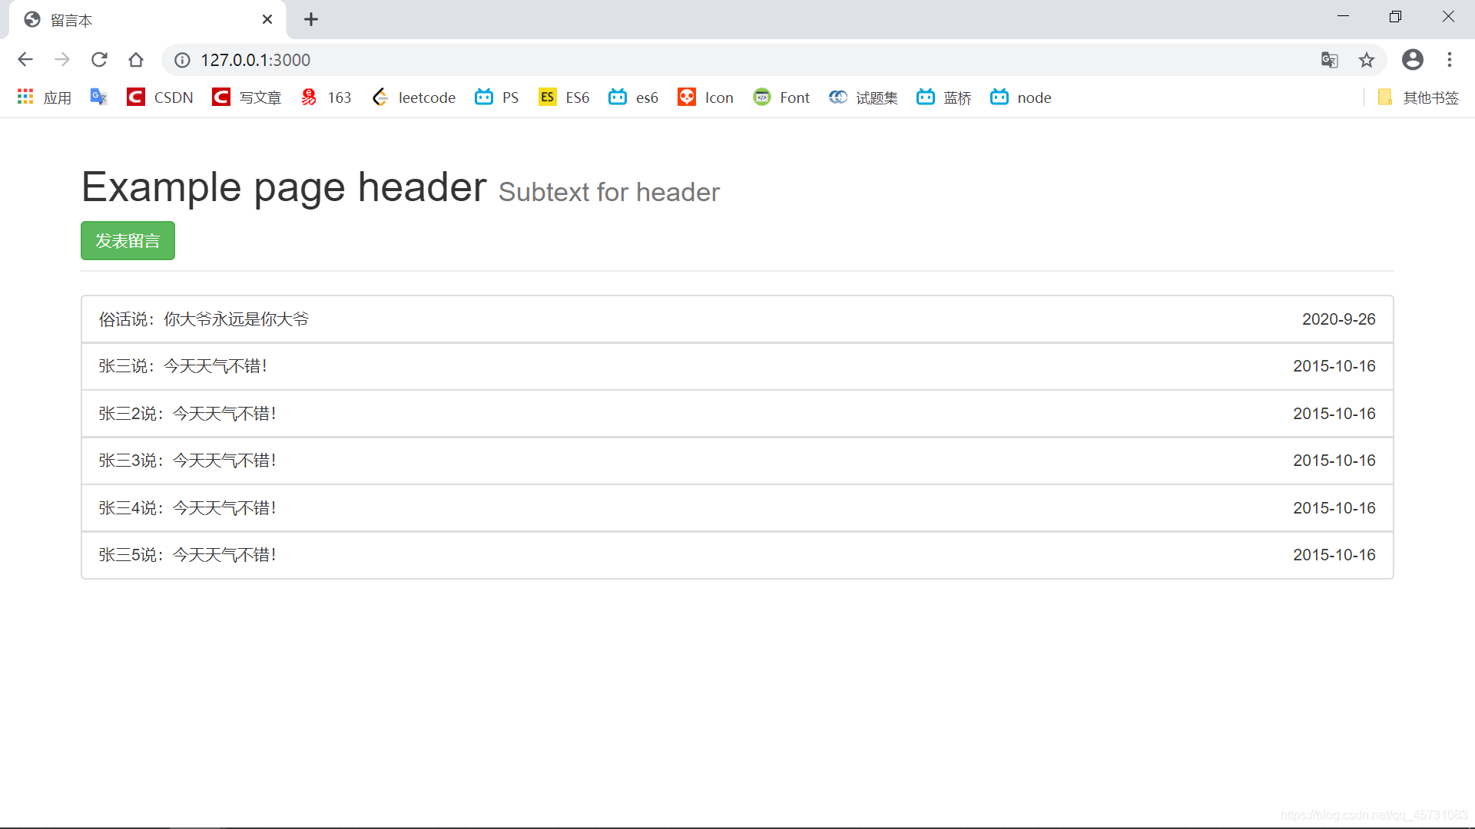
Task: Click the browser profile icon
Action: point(1412,60)
